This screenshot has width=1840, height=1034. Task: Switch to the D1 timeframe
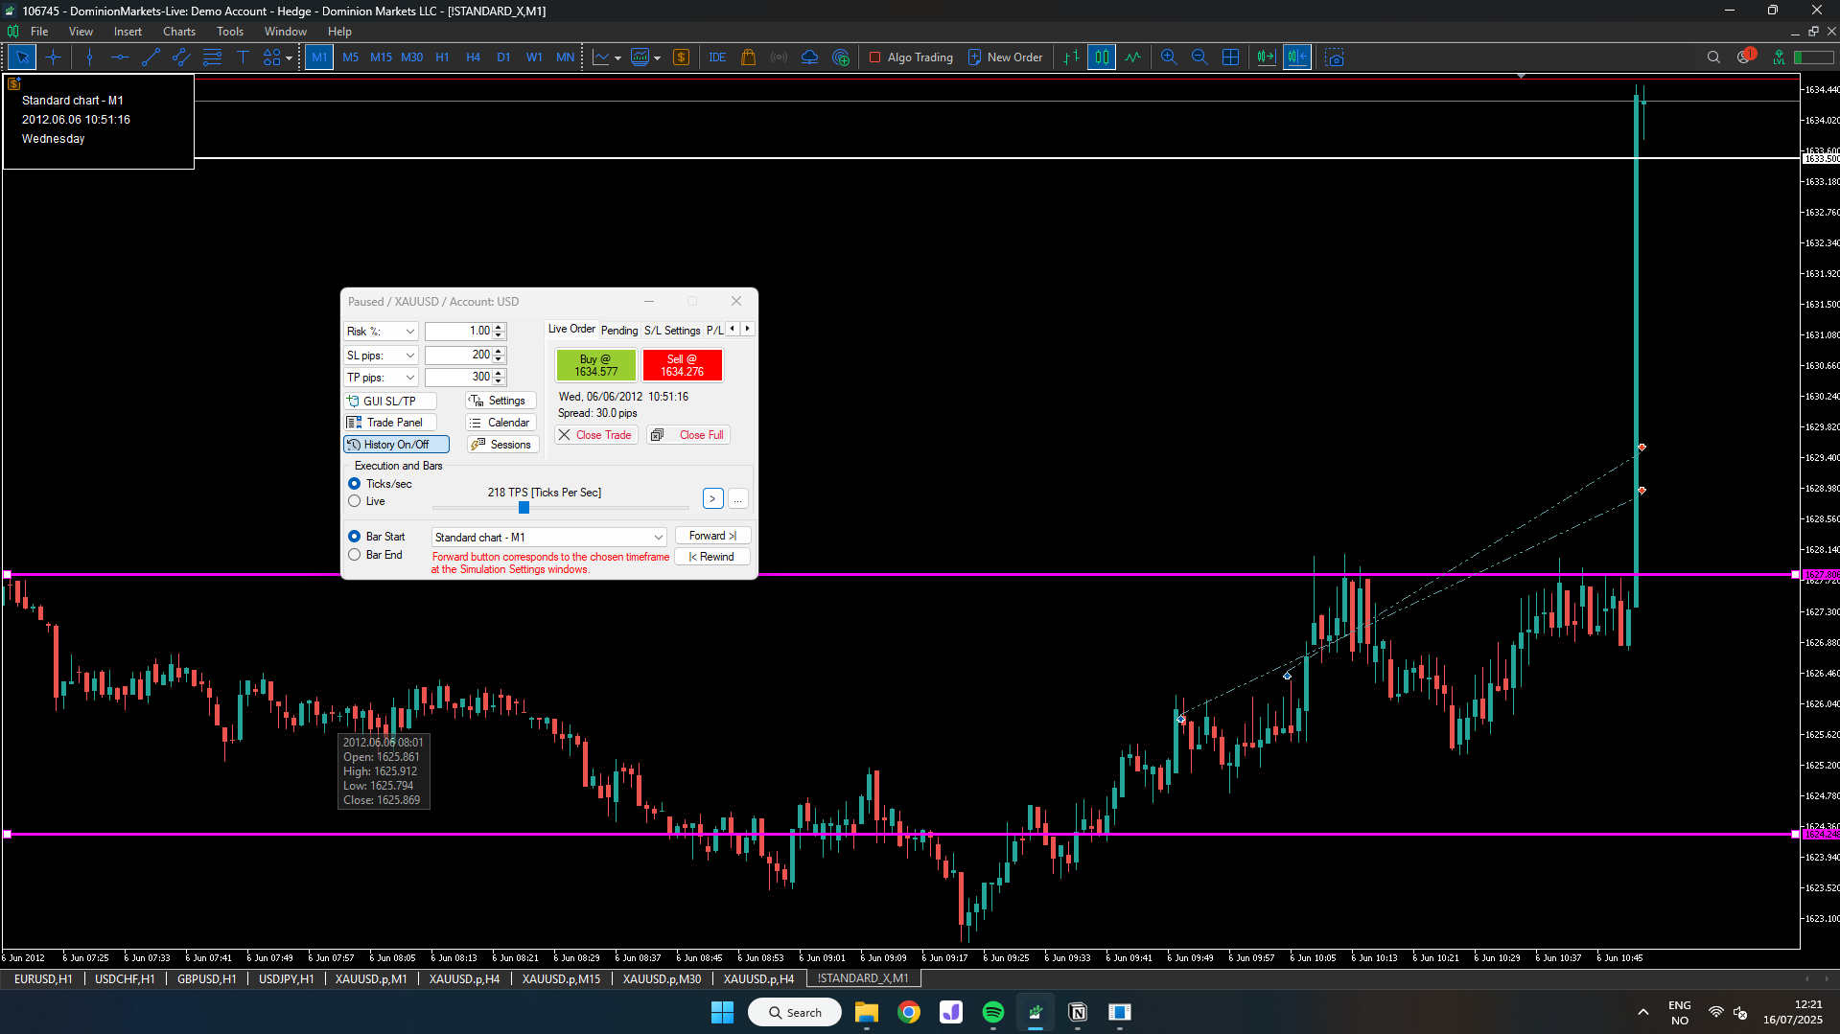pyautogui.click(x=503, y=57)
